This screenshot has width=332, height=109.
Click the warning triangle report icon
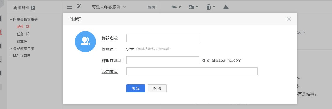(226, 7)
